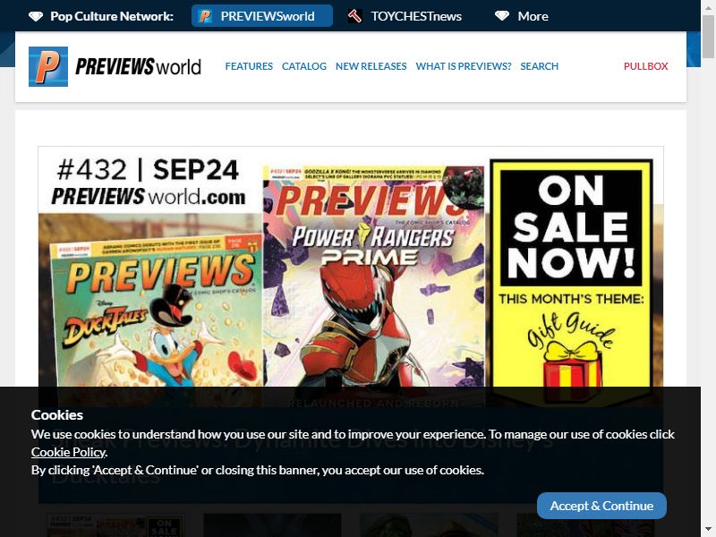Image resolution: width=716 pixels, height=537 pixels.
Task: Open the PULLBOX link
Action: click(x=645, y=66)
